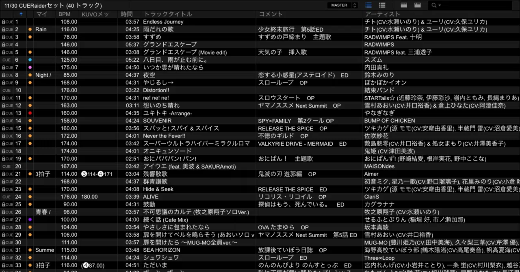Click the CUE marker of track 6
This screenshot has height=272, width=520.
pyautogui.click(x=6, y=60)
